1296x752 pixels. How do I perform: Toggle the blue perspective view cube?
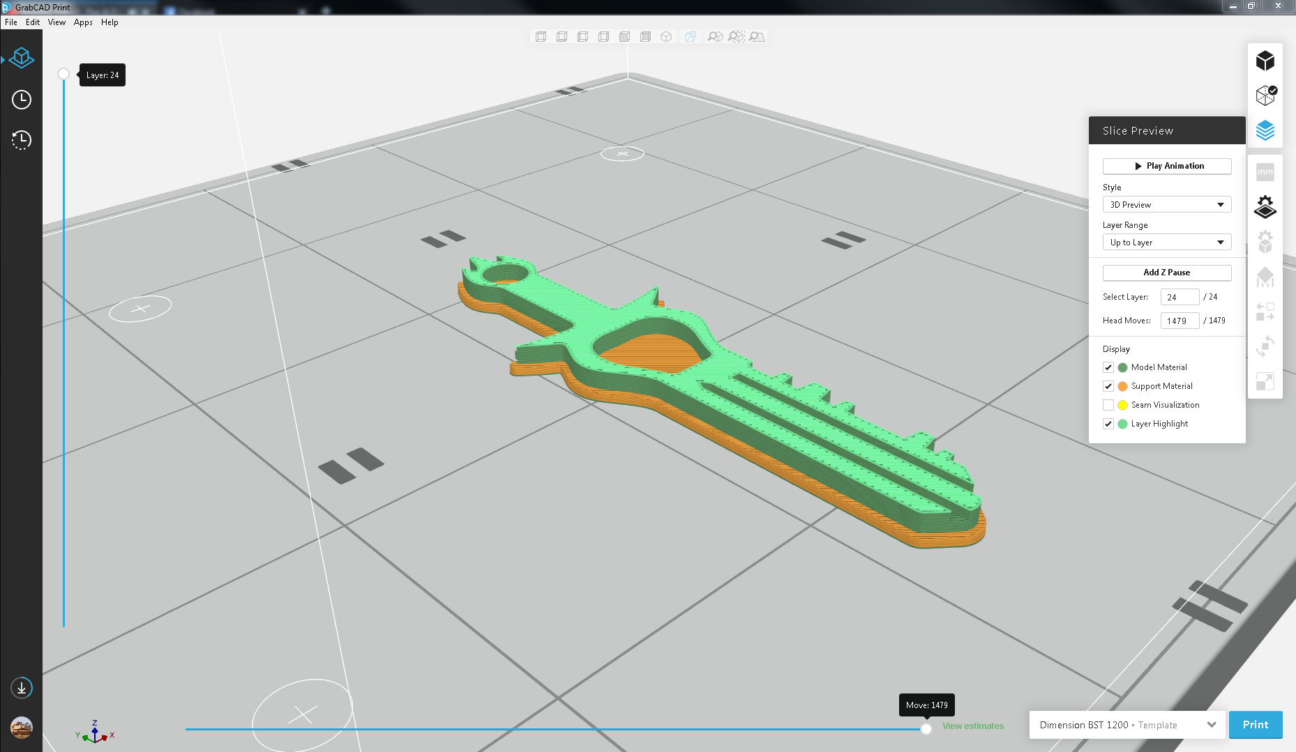click(x=690, y=37)
